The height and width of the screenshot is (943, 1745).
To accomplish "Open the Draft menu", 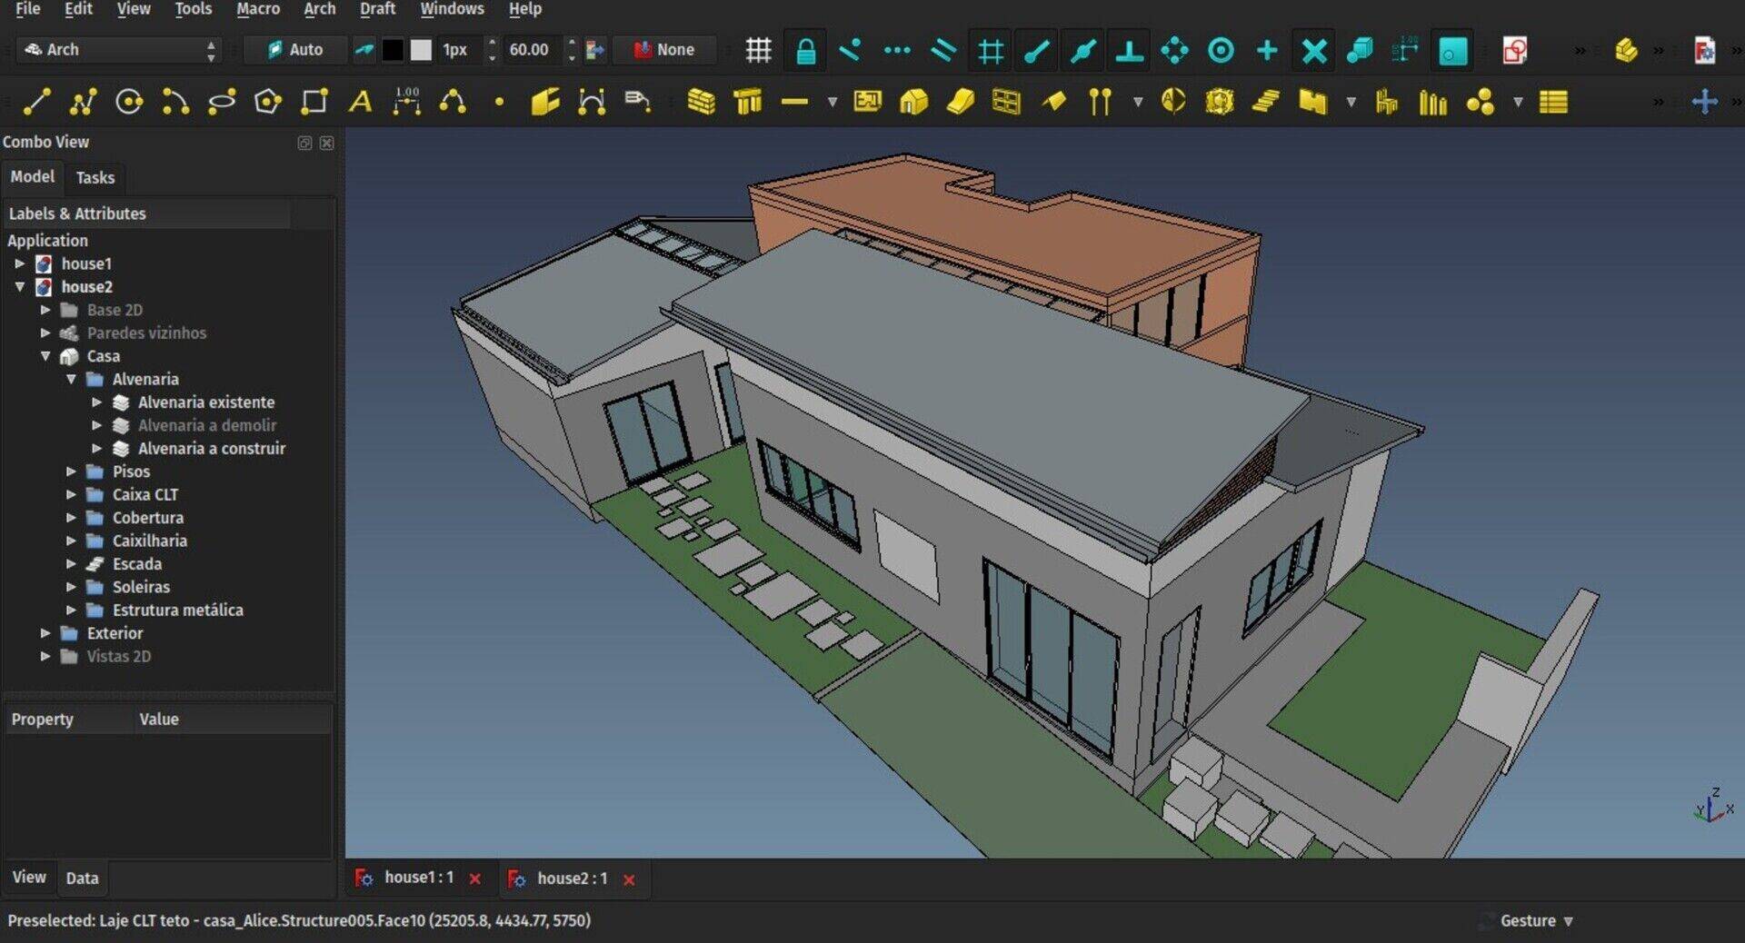I will click(x=377, y=9).
